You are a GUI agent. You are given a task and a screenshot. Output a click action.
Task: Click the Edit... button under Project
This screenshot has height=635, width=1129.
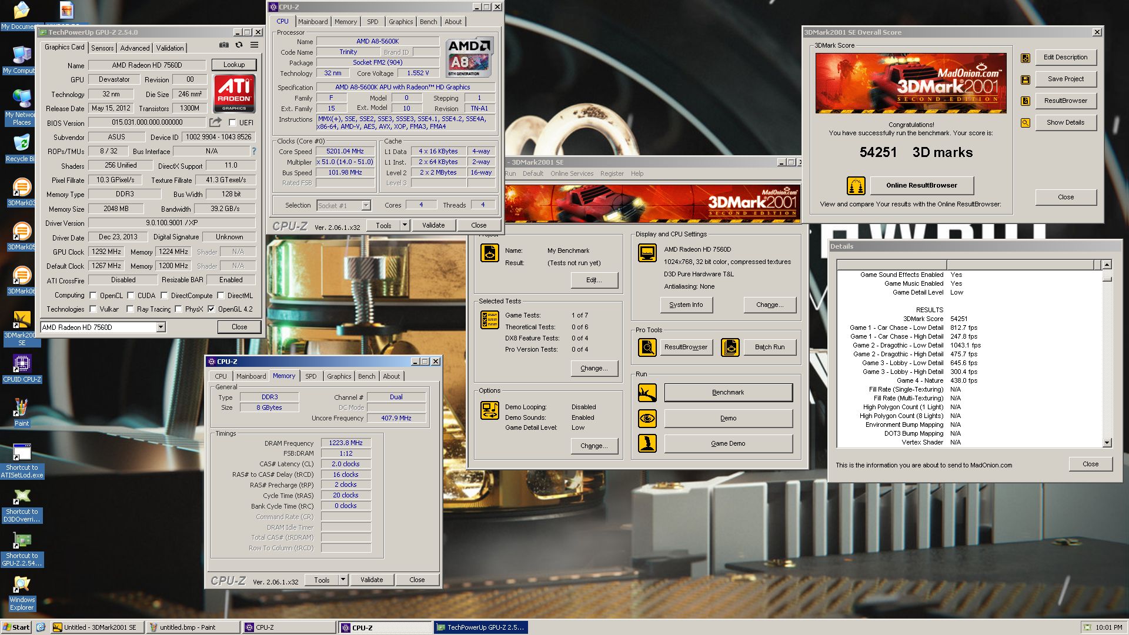point(594,280)
